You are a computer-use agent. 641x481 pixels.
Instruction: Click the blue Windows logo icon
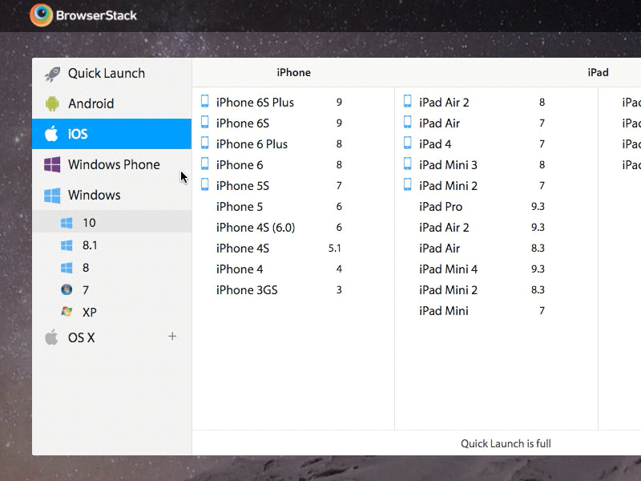[x=52, y=195]
